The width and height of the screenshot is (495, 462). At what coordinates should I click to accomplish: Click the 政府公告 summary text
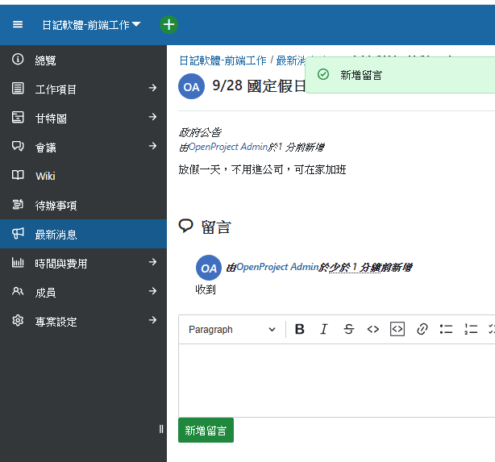click(200, 132)
